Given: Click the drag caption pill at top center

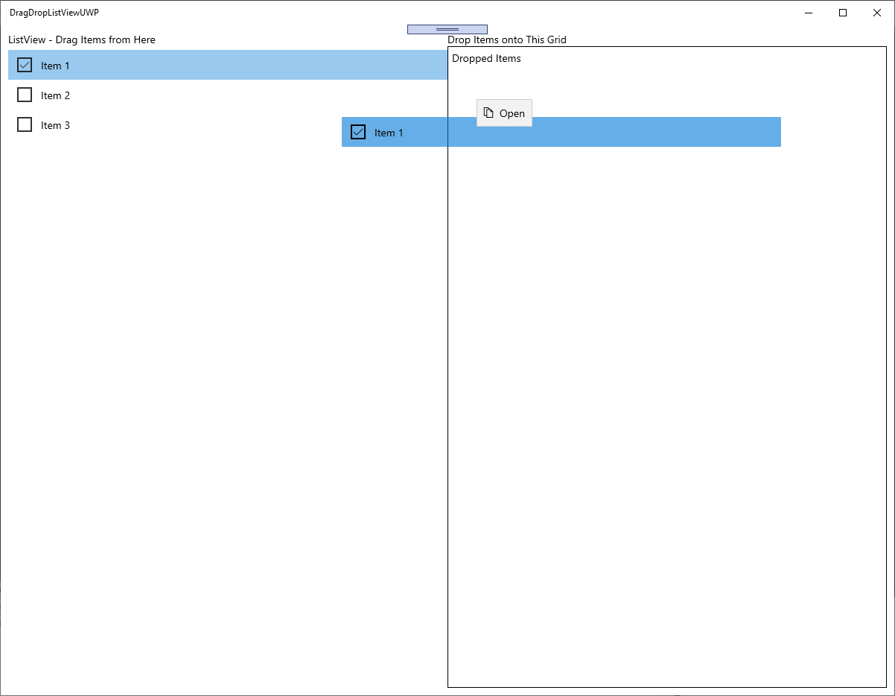Looking at the screenshot, I should click(447, 28).
